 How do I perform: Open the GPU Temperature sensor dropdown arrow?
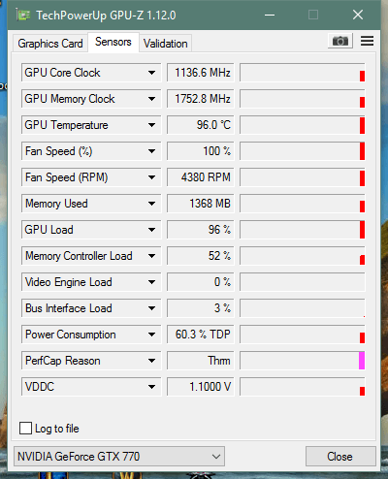pos(151,125)
